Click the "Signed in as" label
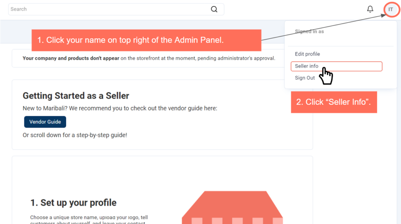This screenshot has width=401, height=224. [x=309, y=32]
